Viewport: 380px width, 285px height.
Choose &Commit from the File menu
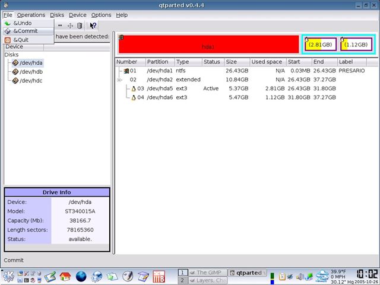[x=28, y=31]
